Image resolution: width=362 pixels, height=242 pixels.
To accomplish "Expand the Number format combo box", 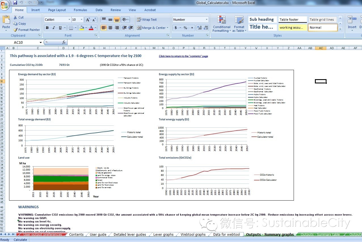I will 206,20.
